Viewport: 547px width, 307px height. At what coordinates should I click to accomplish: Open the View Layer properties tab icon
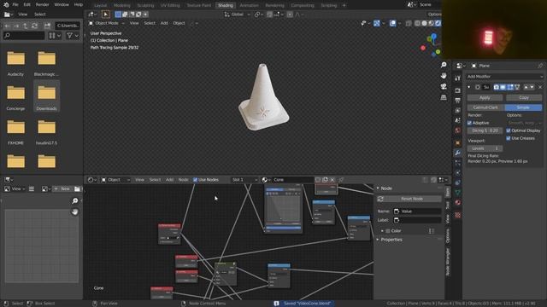pyautogui.click(x=458, y=110)
